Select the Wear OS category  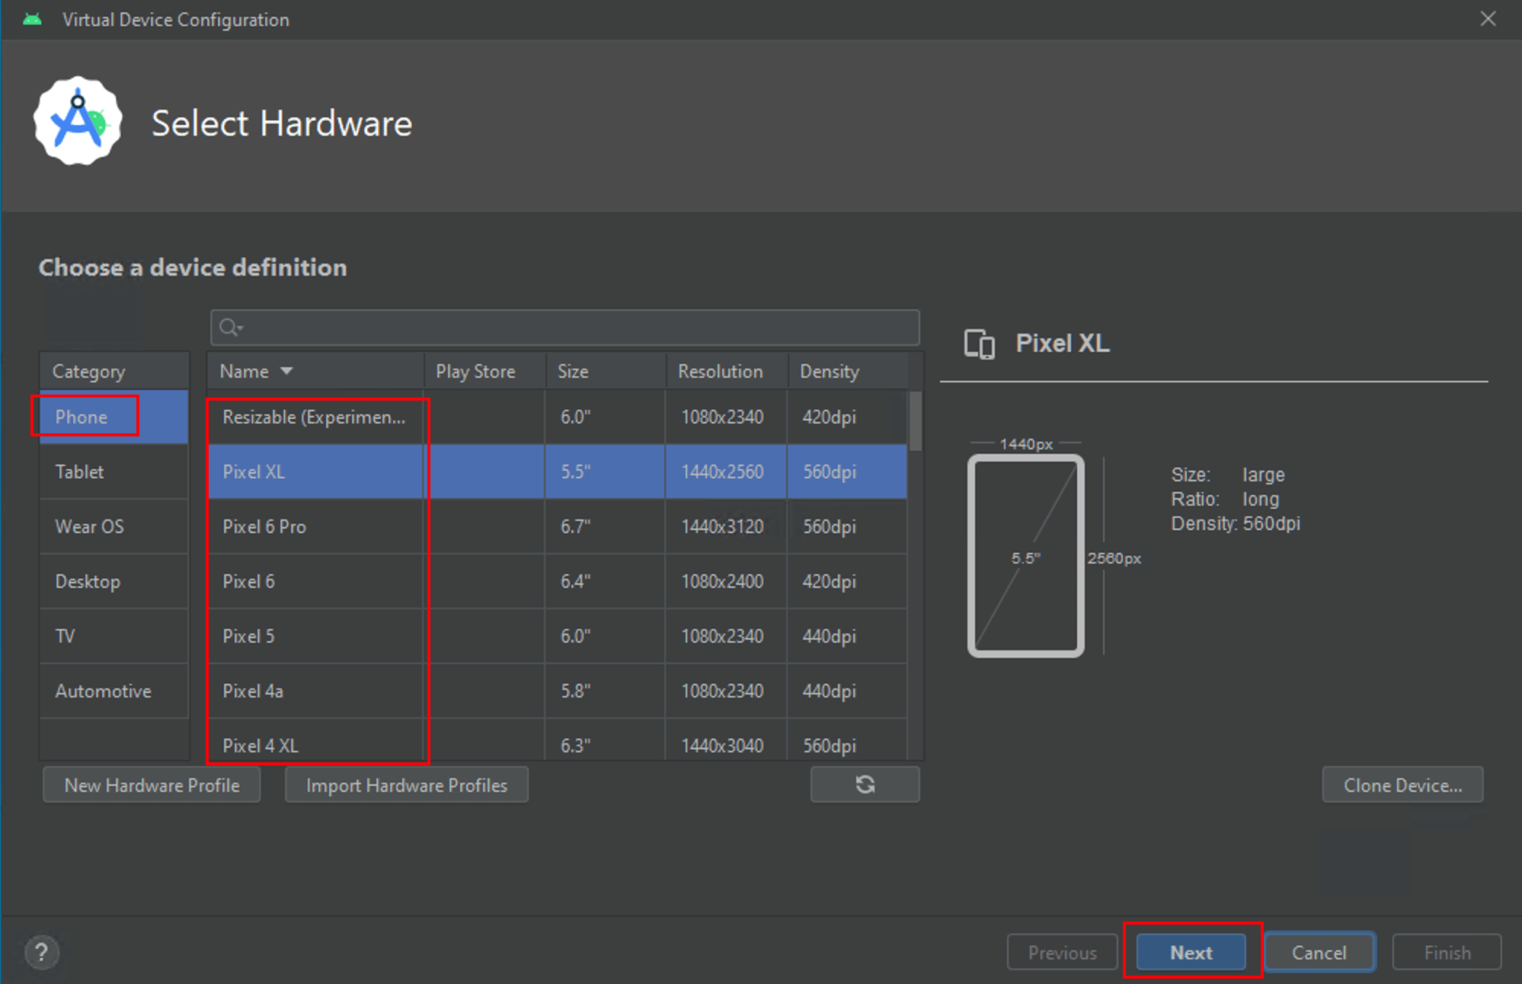click(114, 526)
